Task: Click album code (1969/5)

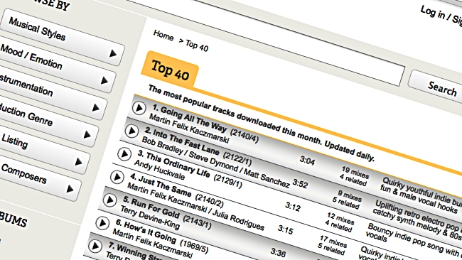Action: point(194,247)
